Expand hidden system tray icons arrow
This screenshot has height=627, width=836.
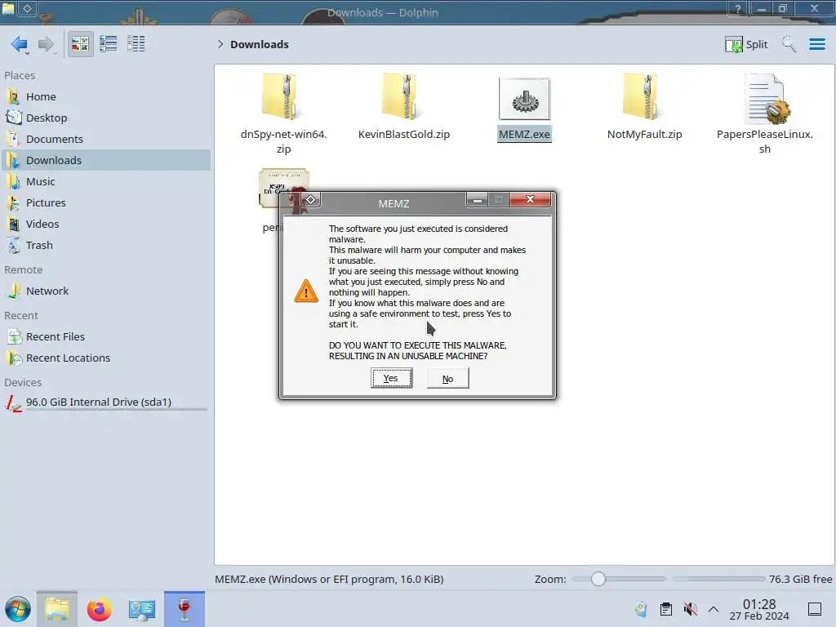coord(714,609)
